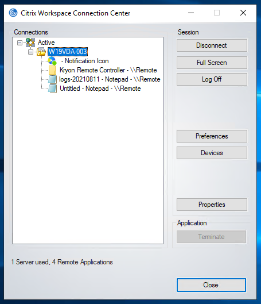The width and height of the screenshot is (261, 304).
Task: Select 'Kryon Remote Controller - \\Remote' entry
Action: click(x=108, y=70)
